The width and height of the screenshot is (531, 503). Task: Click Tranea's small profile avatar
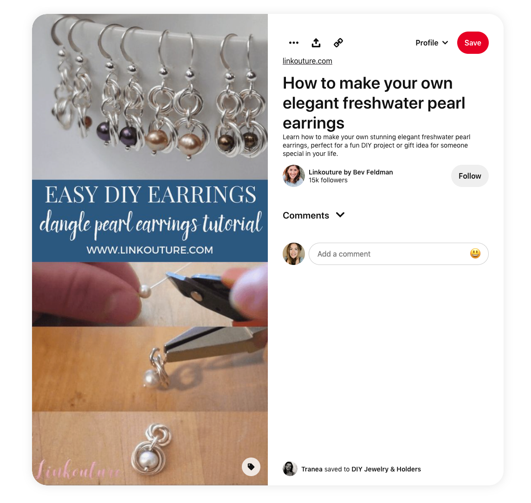coord(290,469)
